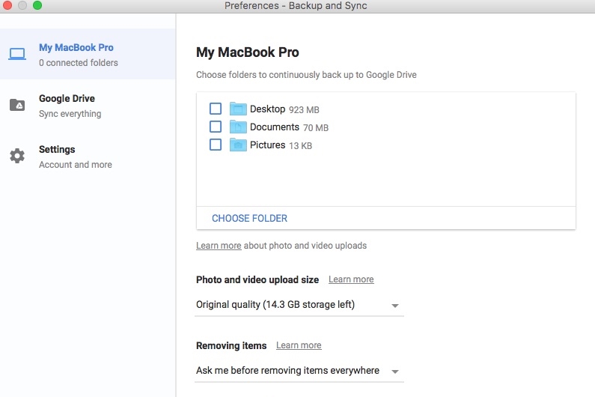This screenshot has height=397, width=595.
Task: Open the Settings sidebar section
Action: (88, 156)
